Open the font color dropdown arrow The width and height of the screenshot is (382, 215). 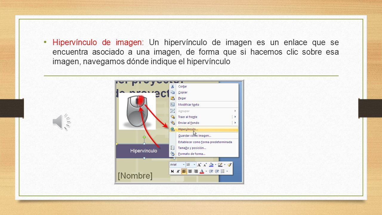pos(206,171)
